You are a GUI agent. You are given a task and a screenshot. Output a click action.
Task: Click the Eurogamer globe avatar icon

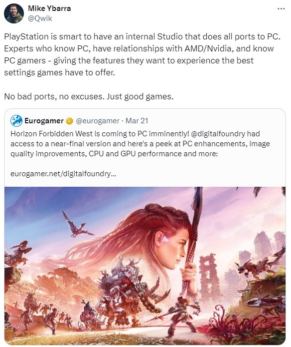pyautogui.click(x=16, y=121)
